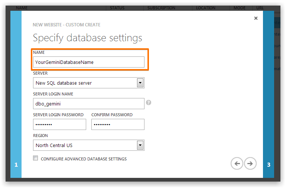Open the Server dropdown

tap(140, 83)
